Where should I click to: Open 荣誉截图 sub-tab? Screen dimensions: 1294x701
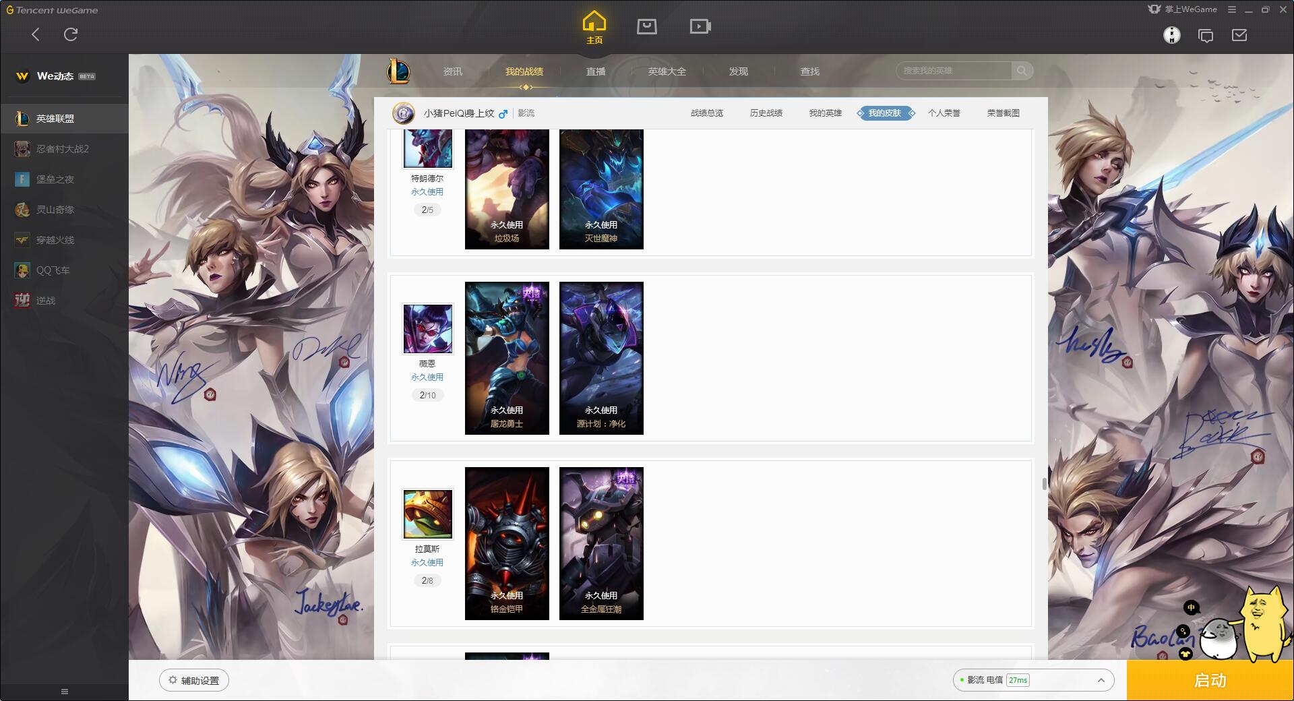(x=1004, y=113)
